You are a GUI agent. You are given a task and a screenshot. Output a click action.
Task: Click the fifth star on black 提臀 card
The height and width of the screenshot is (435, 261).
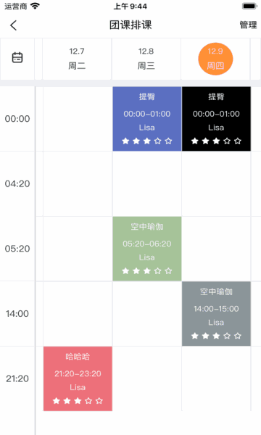point(238,141)
